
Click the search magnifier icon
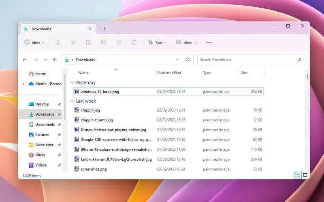point(299,60)
